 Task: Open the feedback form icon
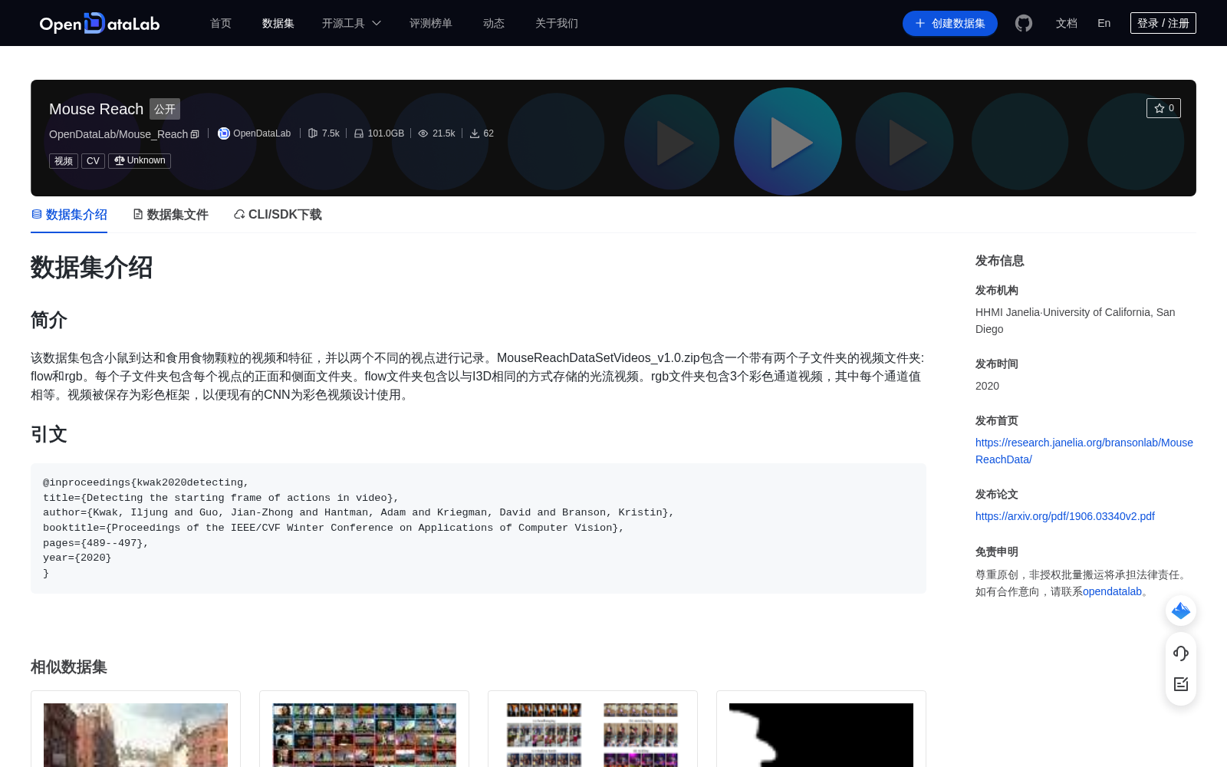[1181, 684]
